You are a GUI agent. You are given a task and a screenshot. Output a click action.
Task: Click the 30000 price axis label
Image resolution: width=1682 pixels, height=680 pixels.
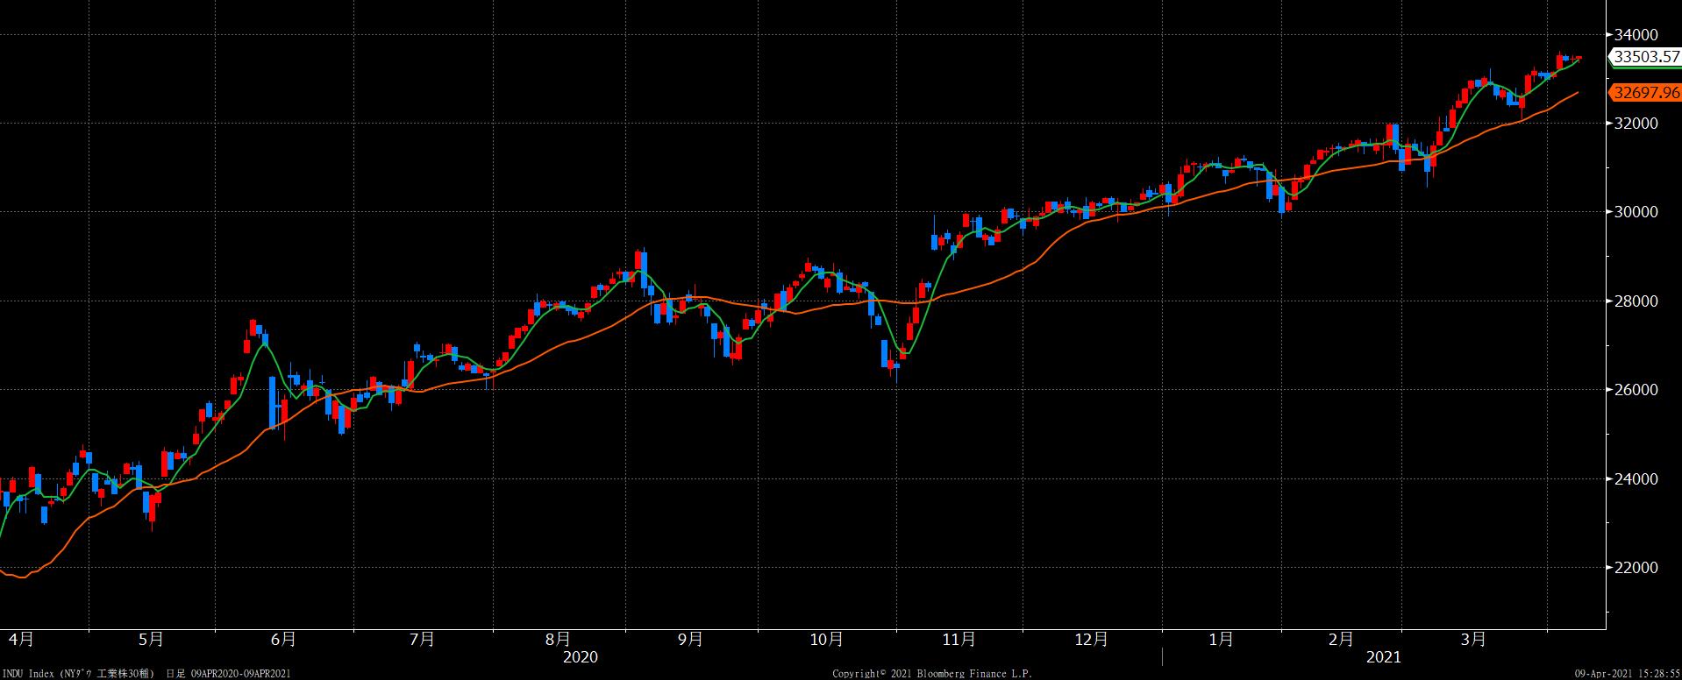point(1636,212)
